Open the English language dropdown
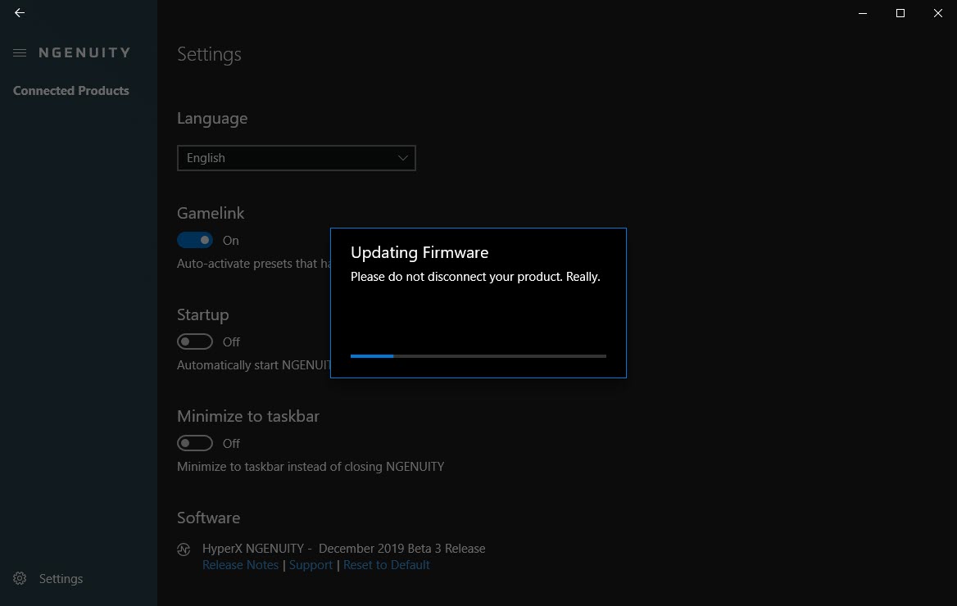957x606 pixels. click(296, 158)
